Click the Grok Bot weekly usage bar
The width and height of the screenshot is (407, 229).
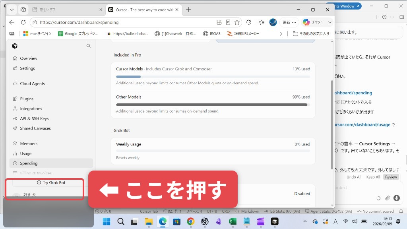pyautogui.click(x=213, y=151)
